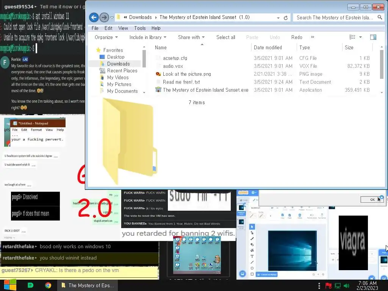Open the File menu
The height and width of the screenshot is (291, 388).
(95, 28)
